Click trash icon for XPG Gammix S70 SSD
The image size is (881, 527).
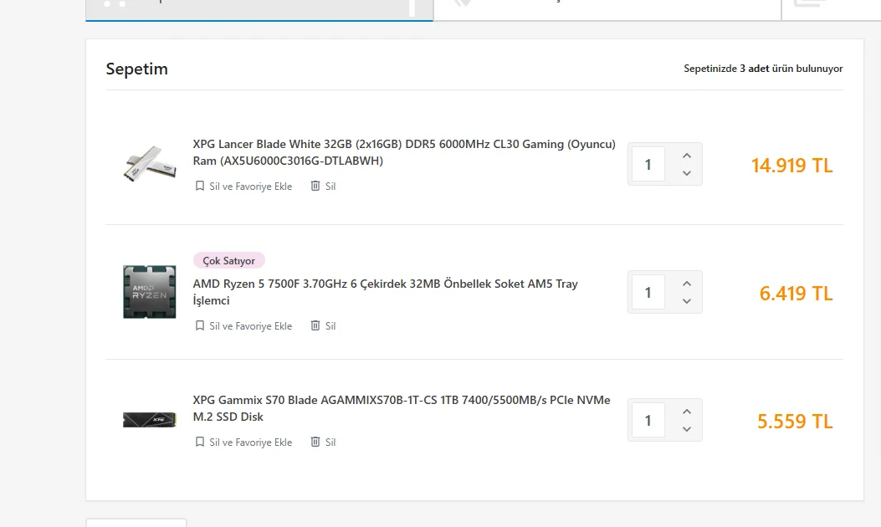[x=315, y=443]
